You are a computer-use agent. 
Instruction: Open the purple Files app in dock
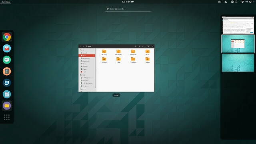pyautogui.click(x=7, y=106)
